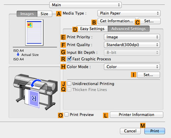Click the Printer Information button
The image size is (171, 138).
point(136,114)
